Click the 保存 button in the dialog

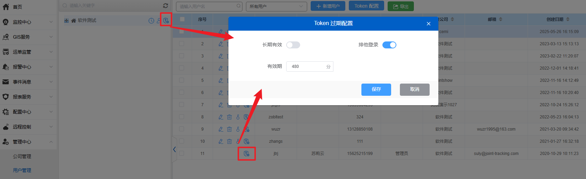pyautogui.click(x=376, y=89)
